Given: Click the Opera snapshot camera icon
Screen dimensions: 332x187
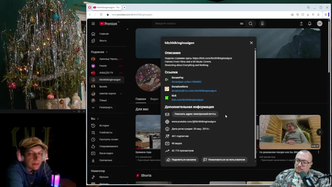Looking at the screenshot, I should click(x=292, y=15).
